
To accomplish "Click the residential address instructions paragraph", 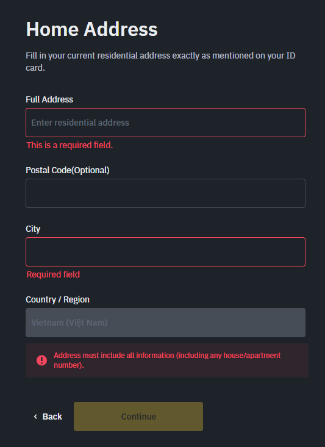I will click(160, 62).
